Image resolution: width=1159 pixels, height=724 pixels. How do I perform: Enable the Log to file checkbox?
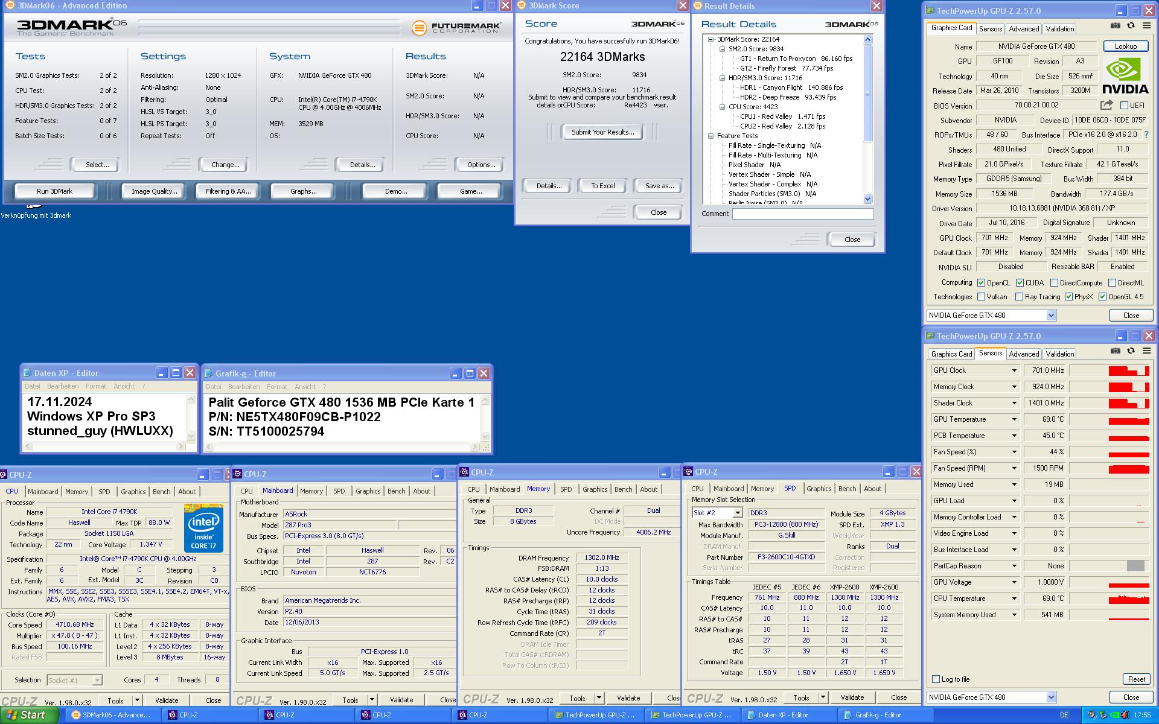[936, 679]
